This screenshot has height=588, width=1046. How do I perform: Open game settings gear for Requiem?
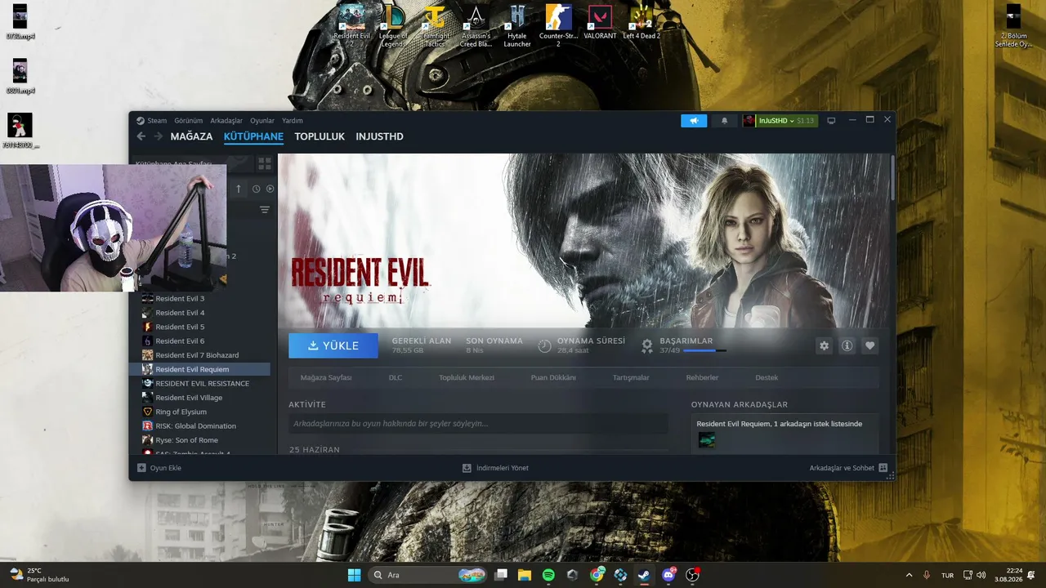824,345
